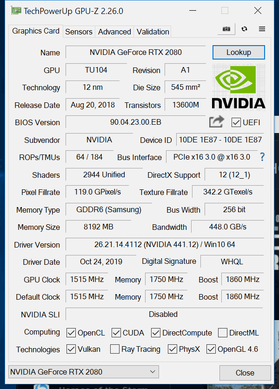Click the NVIDIA logo image
279x389 pixels.
coord(239,87)
